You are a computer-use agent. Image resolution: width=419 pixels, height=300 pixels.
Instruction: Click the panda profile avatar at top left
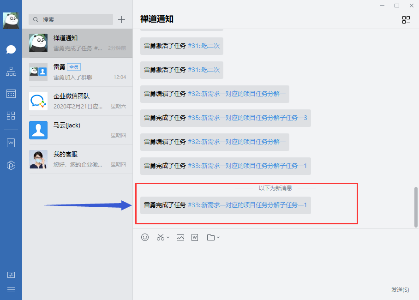point(11,20)
